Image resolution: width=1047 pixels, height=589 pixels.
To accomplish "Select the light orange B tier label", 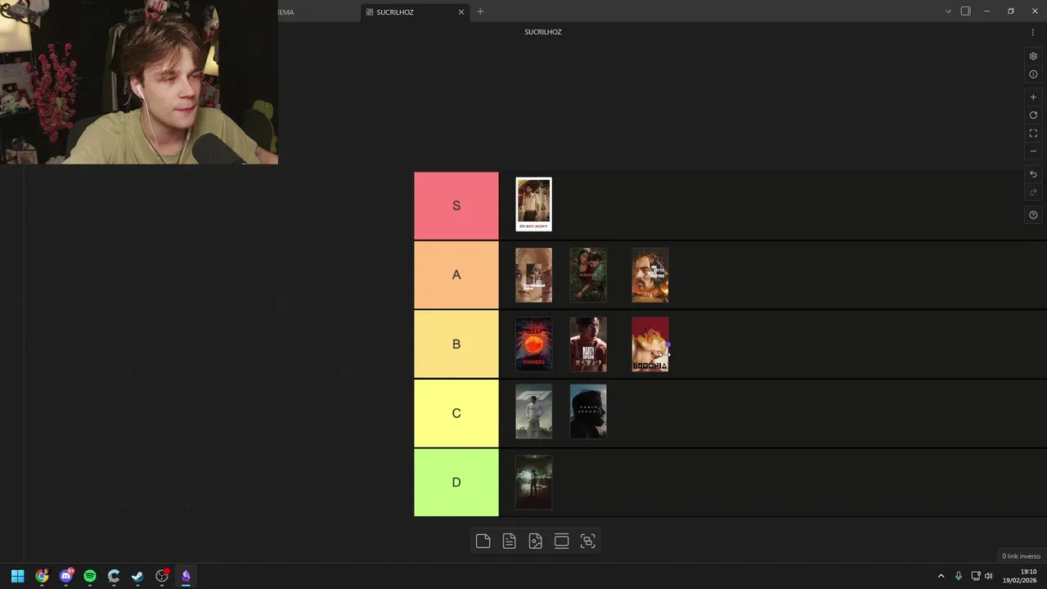I will tap(456, 344).
